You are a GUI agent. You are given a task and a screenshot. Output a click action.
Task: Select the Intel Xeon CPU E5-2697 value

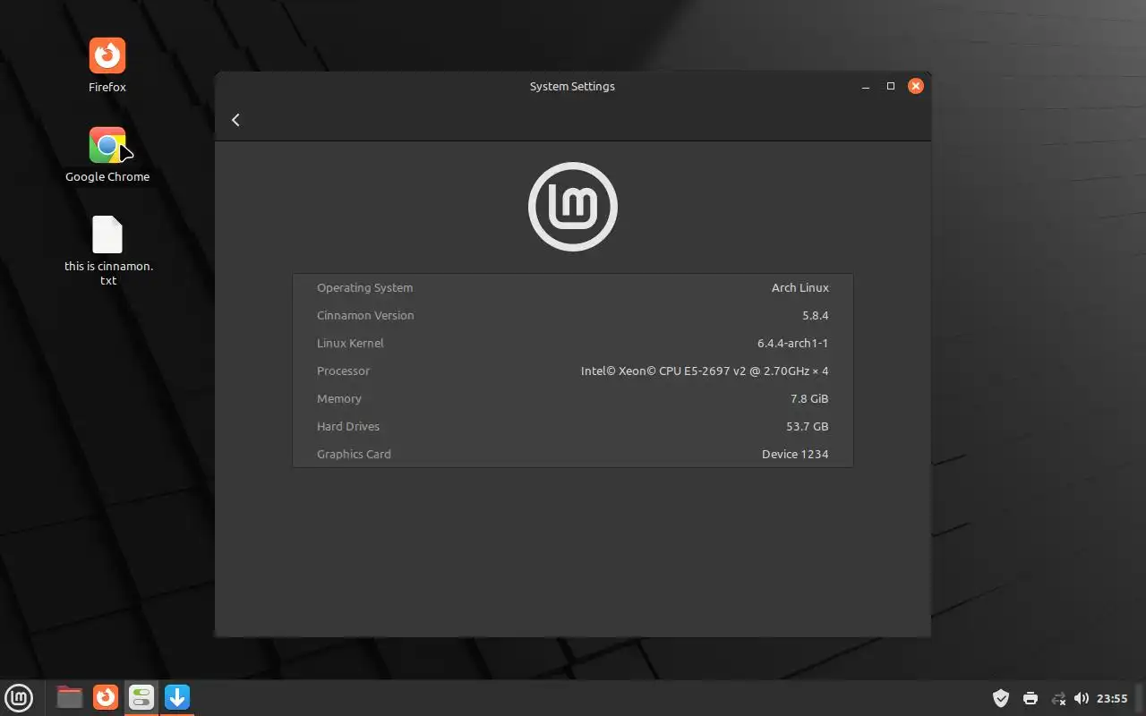pyautogui.click(x=705, y=371)
